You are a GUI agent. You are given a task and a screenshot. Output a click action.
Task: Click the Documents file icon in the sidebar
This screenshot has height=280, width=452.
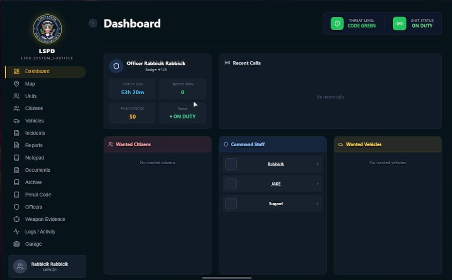coord(17,170)
